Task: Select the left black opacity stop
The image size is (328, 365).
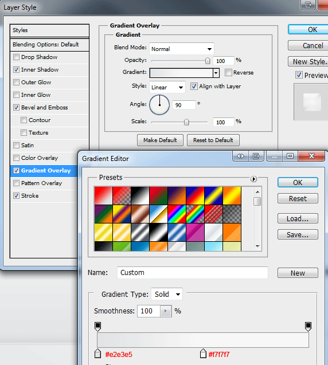Action: tap(98, 327)
